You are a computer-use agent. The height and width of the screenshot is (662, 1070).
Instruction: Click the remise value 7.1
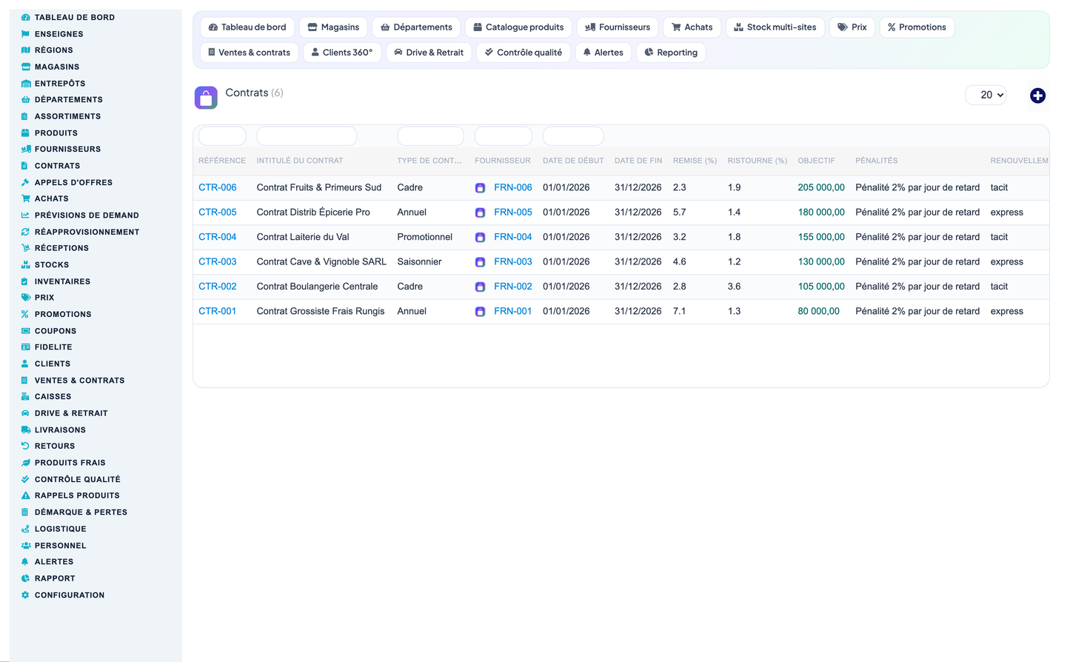pyautogui.click(x=679, y=311)
